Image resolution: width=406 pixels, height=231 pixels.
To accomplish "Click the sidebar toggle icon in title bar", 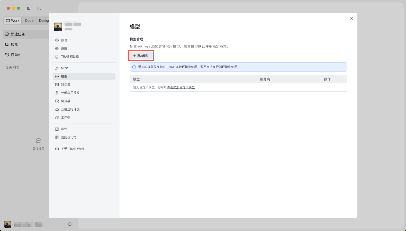I will pyautogui.click(x=29, y=8).
